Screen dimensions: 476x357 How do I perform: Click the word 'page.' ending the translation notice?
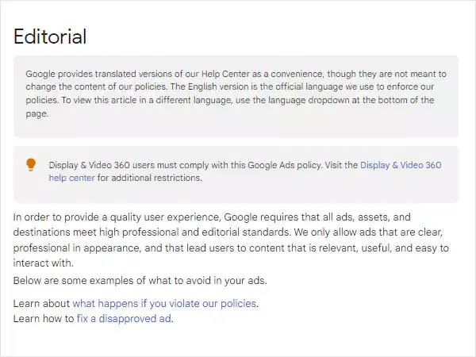click(x=37, y=114)
